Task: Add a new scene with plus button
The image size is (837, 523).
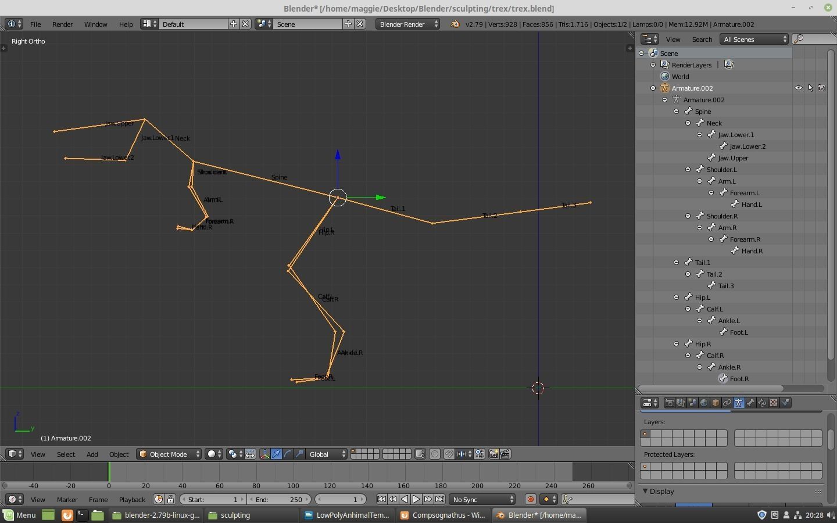Action: (x=348, y=24)
